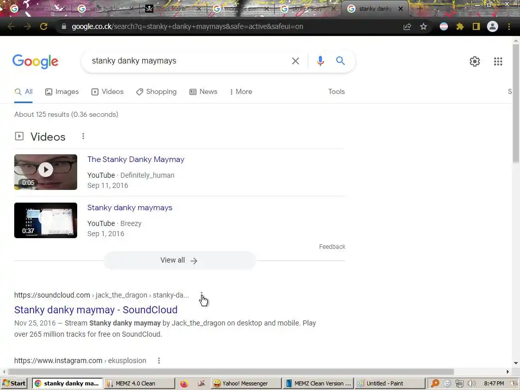
Task: Select the All results tab
Action: pyautogui.click(x=23, y=92)
